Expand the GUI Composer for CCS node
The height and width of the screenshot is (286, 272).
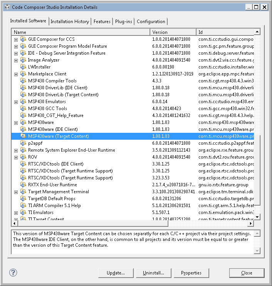coord(16,40)
